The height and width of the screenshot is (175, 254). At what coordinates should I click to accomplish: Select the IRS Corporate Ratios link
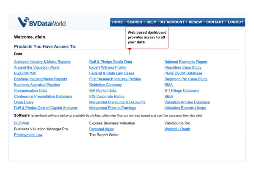(x=107, y=97)
